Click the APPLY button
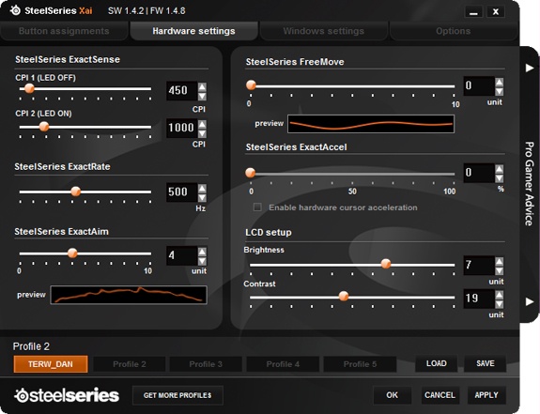540x414 pixels. coord(486,395)
